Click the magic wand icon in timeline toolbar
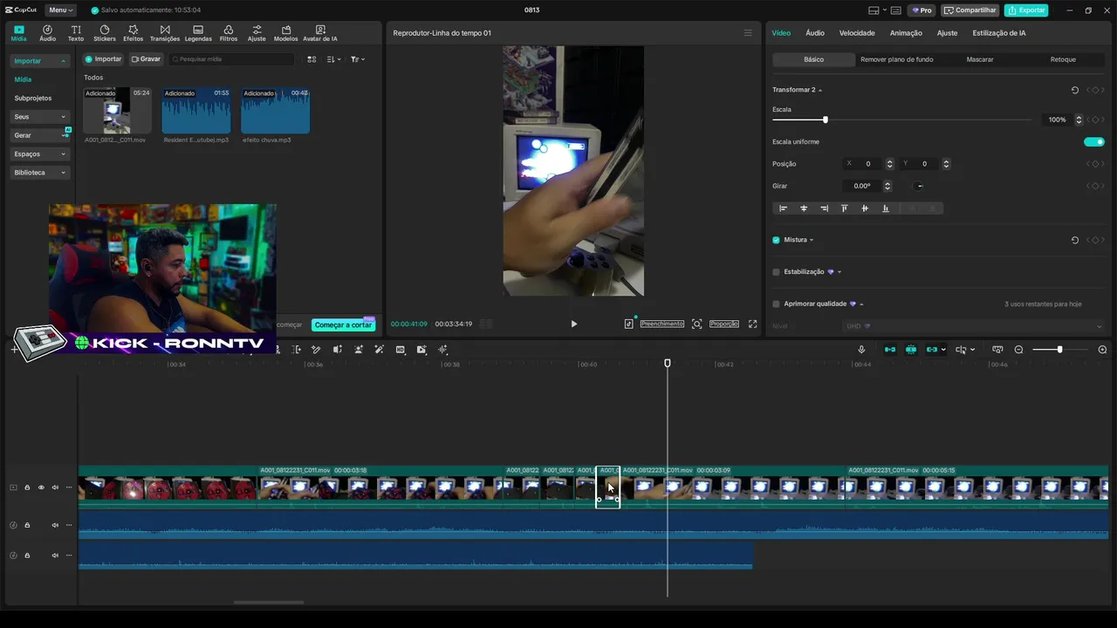This screenshot has height=628, width=1117. [379, 350]
